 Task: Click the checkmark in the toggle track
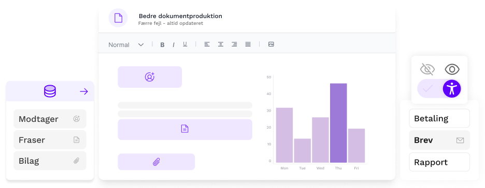(428, 89)
